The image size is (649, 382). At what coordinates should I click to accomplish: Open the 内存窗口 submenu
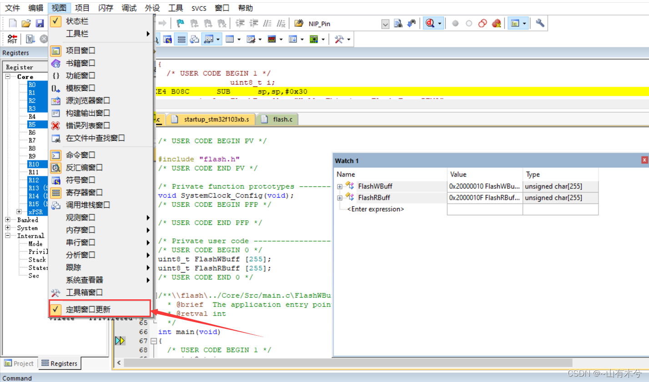tap(101, 230)
